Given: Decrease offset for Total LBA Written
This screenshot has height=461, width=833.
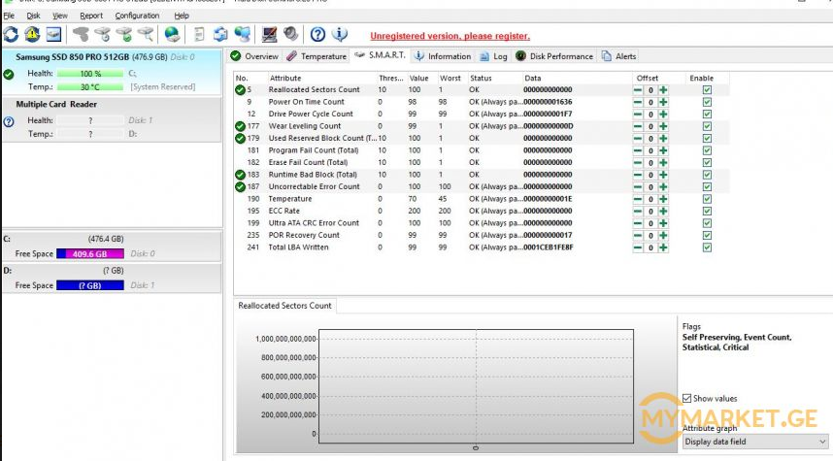Looking at the screenshot, I should point(638,247).
